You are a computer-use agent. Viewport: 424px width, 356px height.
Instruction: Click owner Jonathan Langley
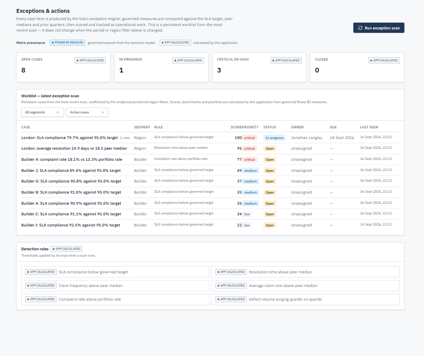[x=307, y=138]
